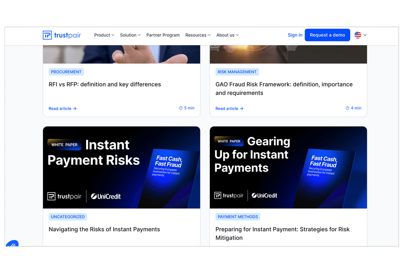Open the Gearing Up for Instant Payments thumbnail
This screenshot has height=256, width=410.
[288, 168]
